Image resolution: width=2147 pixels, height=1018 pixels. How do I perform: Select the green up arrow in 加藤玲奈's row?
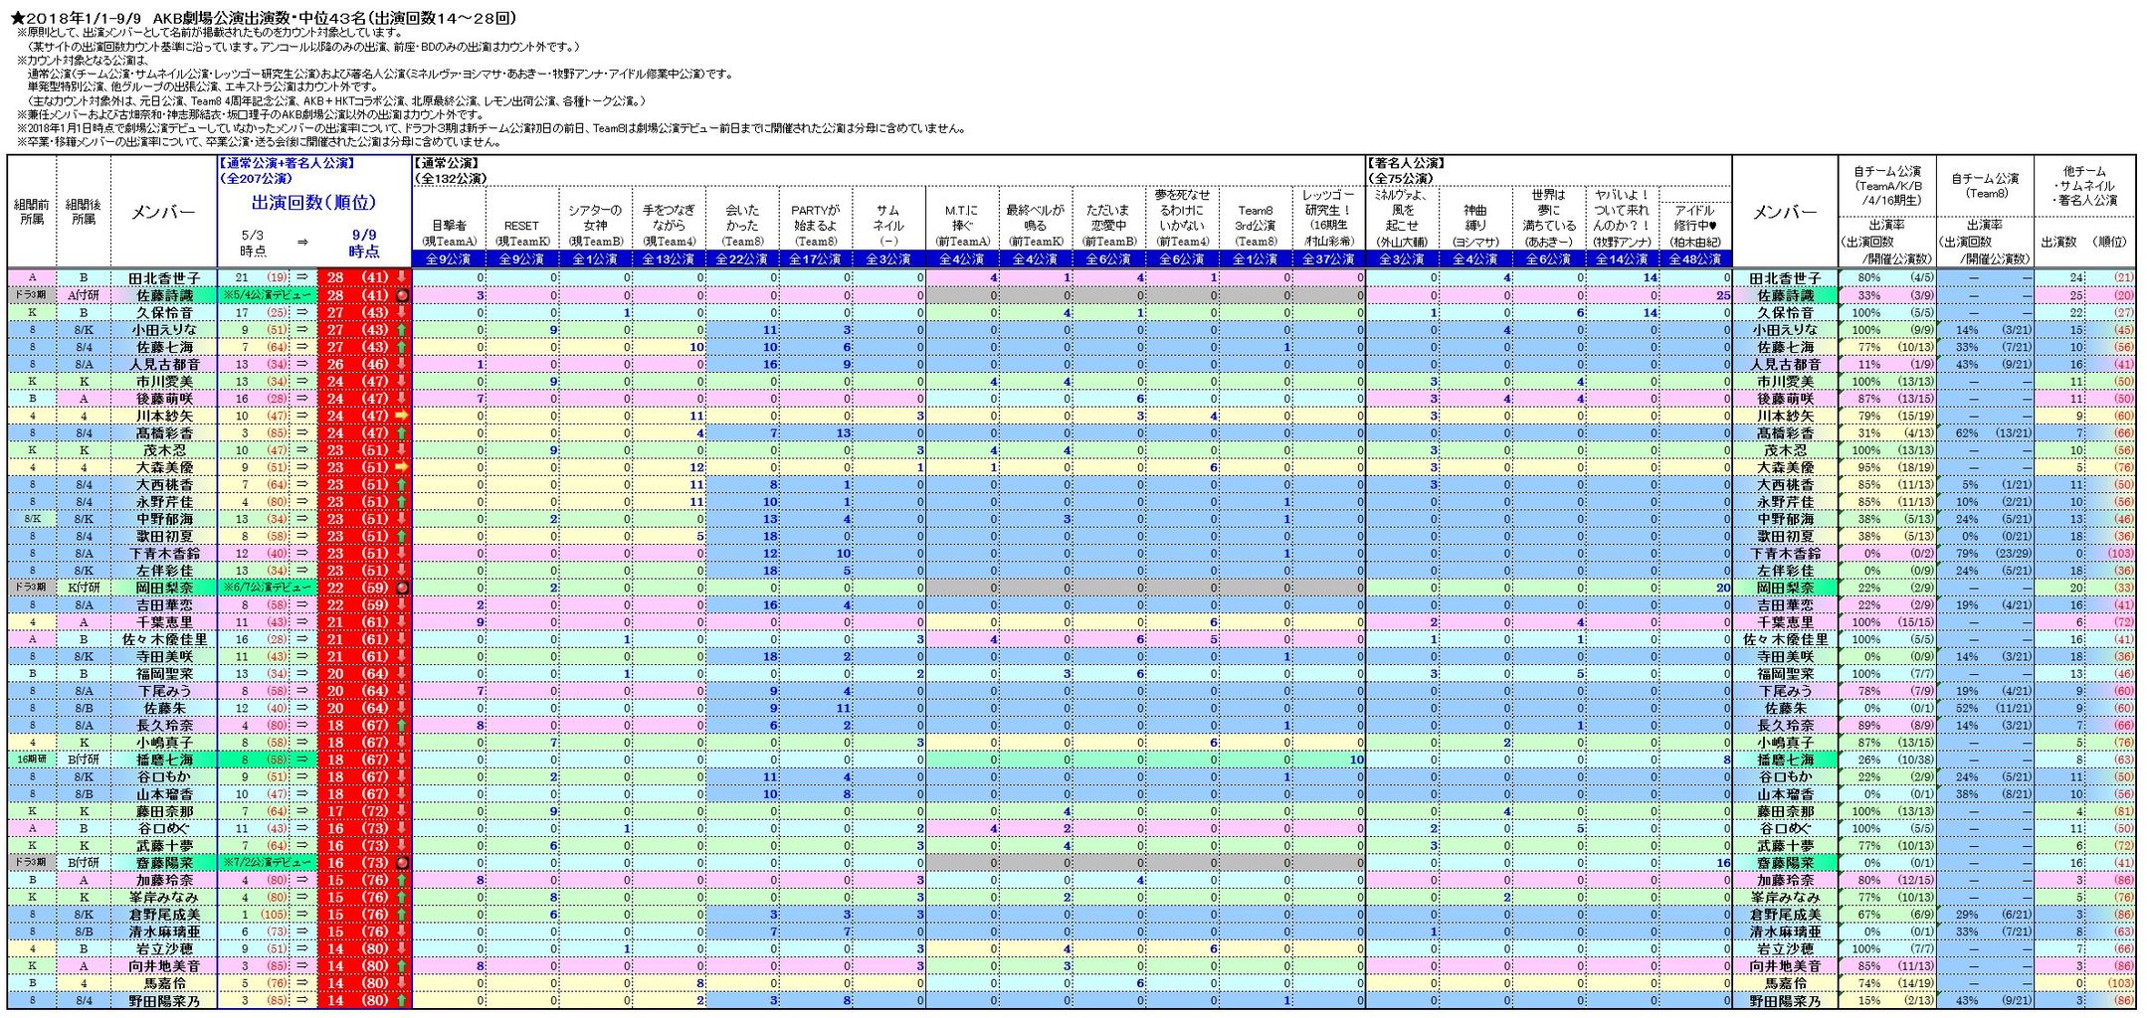pyautogui.click(x=402, y=880)
